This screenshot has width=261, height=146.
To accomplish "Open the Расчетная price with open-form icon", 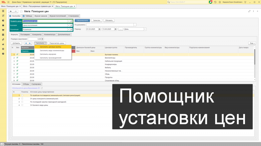I will [x=71, y=30].
